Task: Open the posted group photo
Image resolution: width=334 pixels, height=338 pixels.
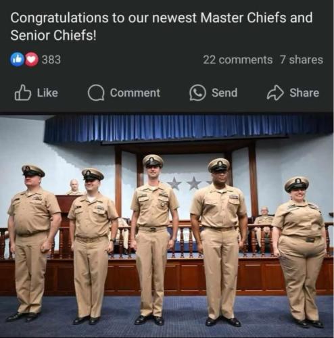Action: pyautogui.click(x=167, y=225)
